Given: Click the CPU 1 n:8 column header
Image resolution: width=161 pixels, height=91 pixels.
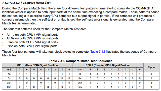Looking at the screenshot, I should click(x=9, y=70).
